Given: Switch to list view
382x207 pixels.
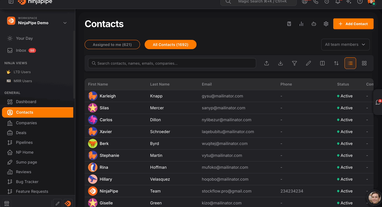Looking at the screenshot, I should click(350, 63).
